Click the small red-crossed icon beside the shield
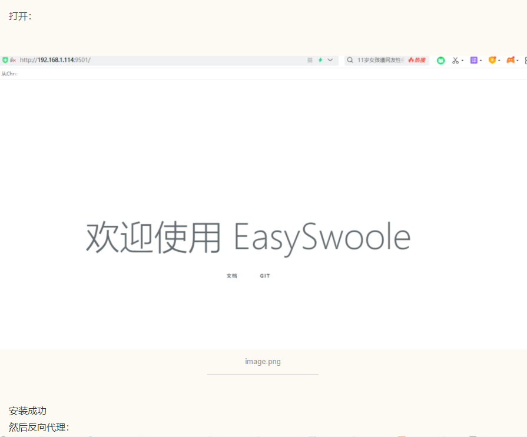 coord(13,60)
